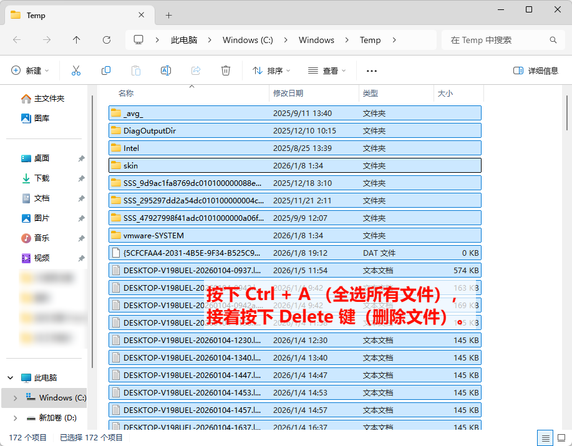Screen dimensions: 572x446
Task: Click the Delete trash can icon
Action: tap(226, 70)
